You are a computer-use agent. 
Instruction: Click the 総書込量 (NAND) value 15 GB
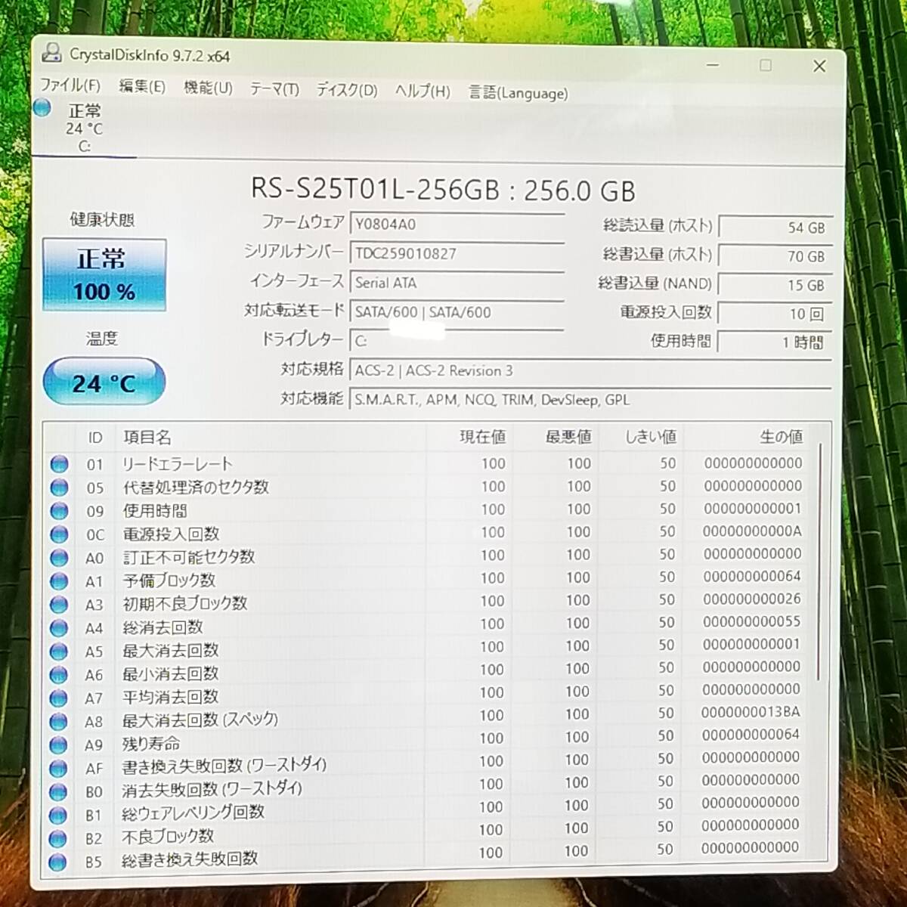tap(775, 285)
